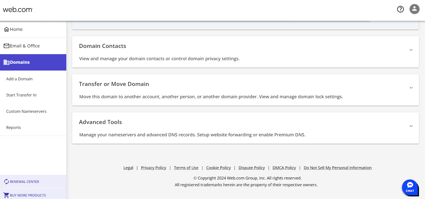Click the Renewal Center refresh icon
Image resolution: width=425 pixels, height=199 pixels.
6,182
